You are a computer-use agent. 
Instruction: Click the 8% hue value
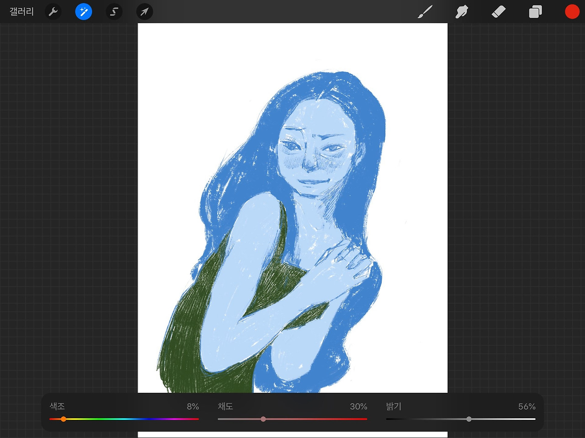click(193, 407)
